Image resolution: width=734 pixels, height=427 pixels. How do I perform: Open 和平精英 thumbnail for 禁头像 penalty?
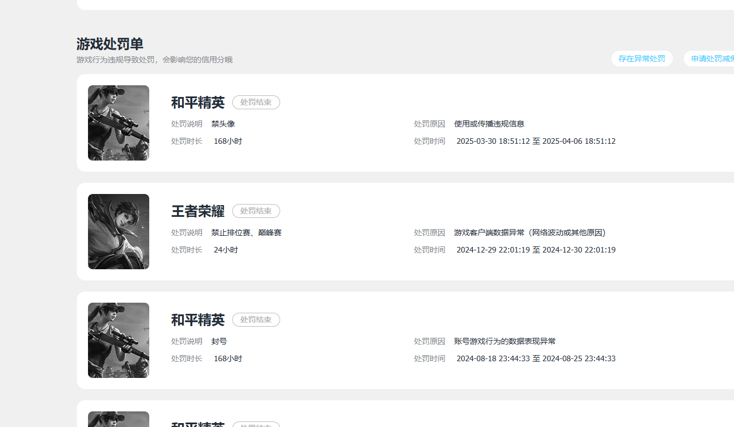[x=119, y=123]
